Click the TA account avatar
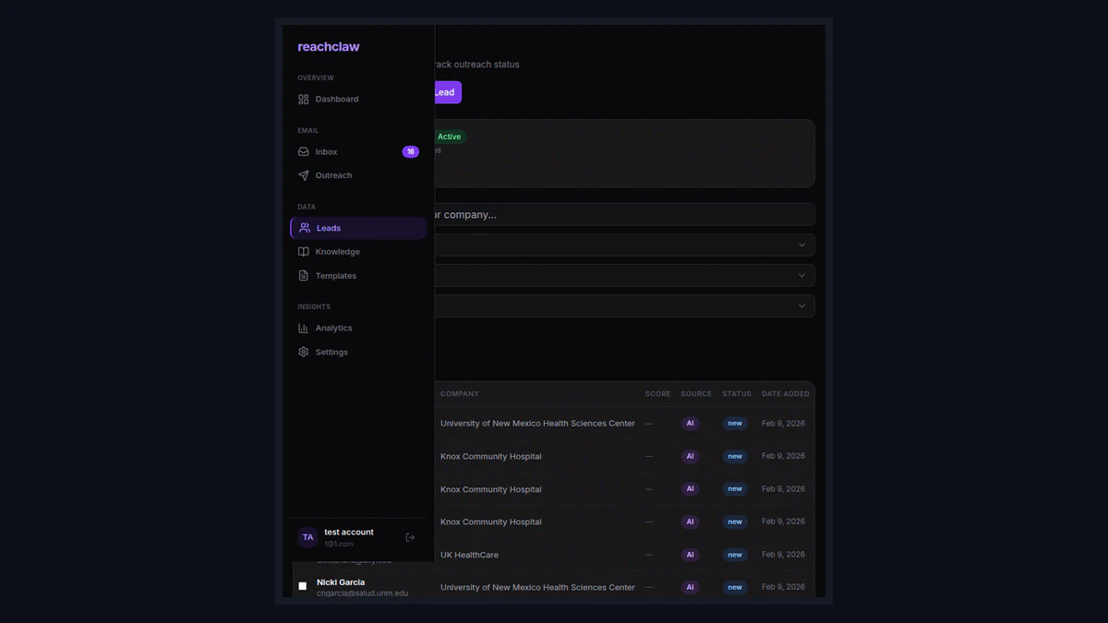 point(307,537)
